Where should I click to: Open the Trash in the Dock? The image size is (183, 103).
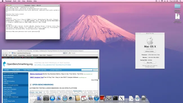click(144, 98)
